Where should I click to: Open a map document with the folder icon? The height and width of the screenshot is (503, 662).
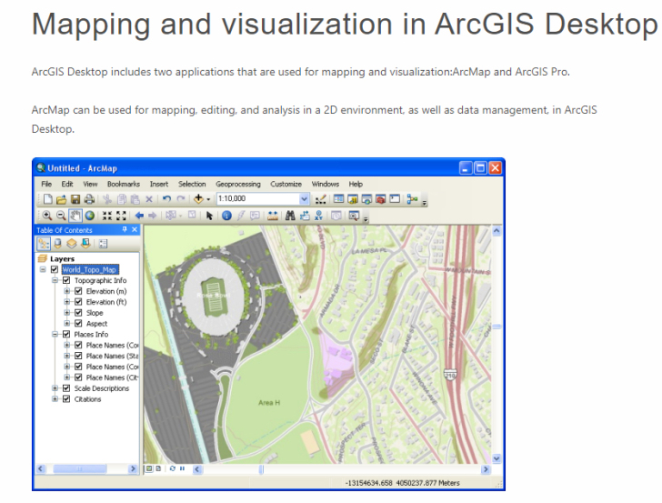click(x=62, y=199)
